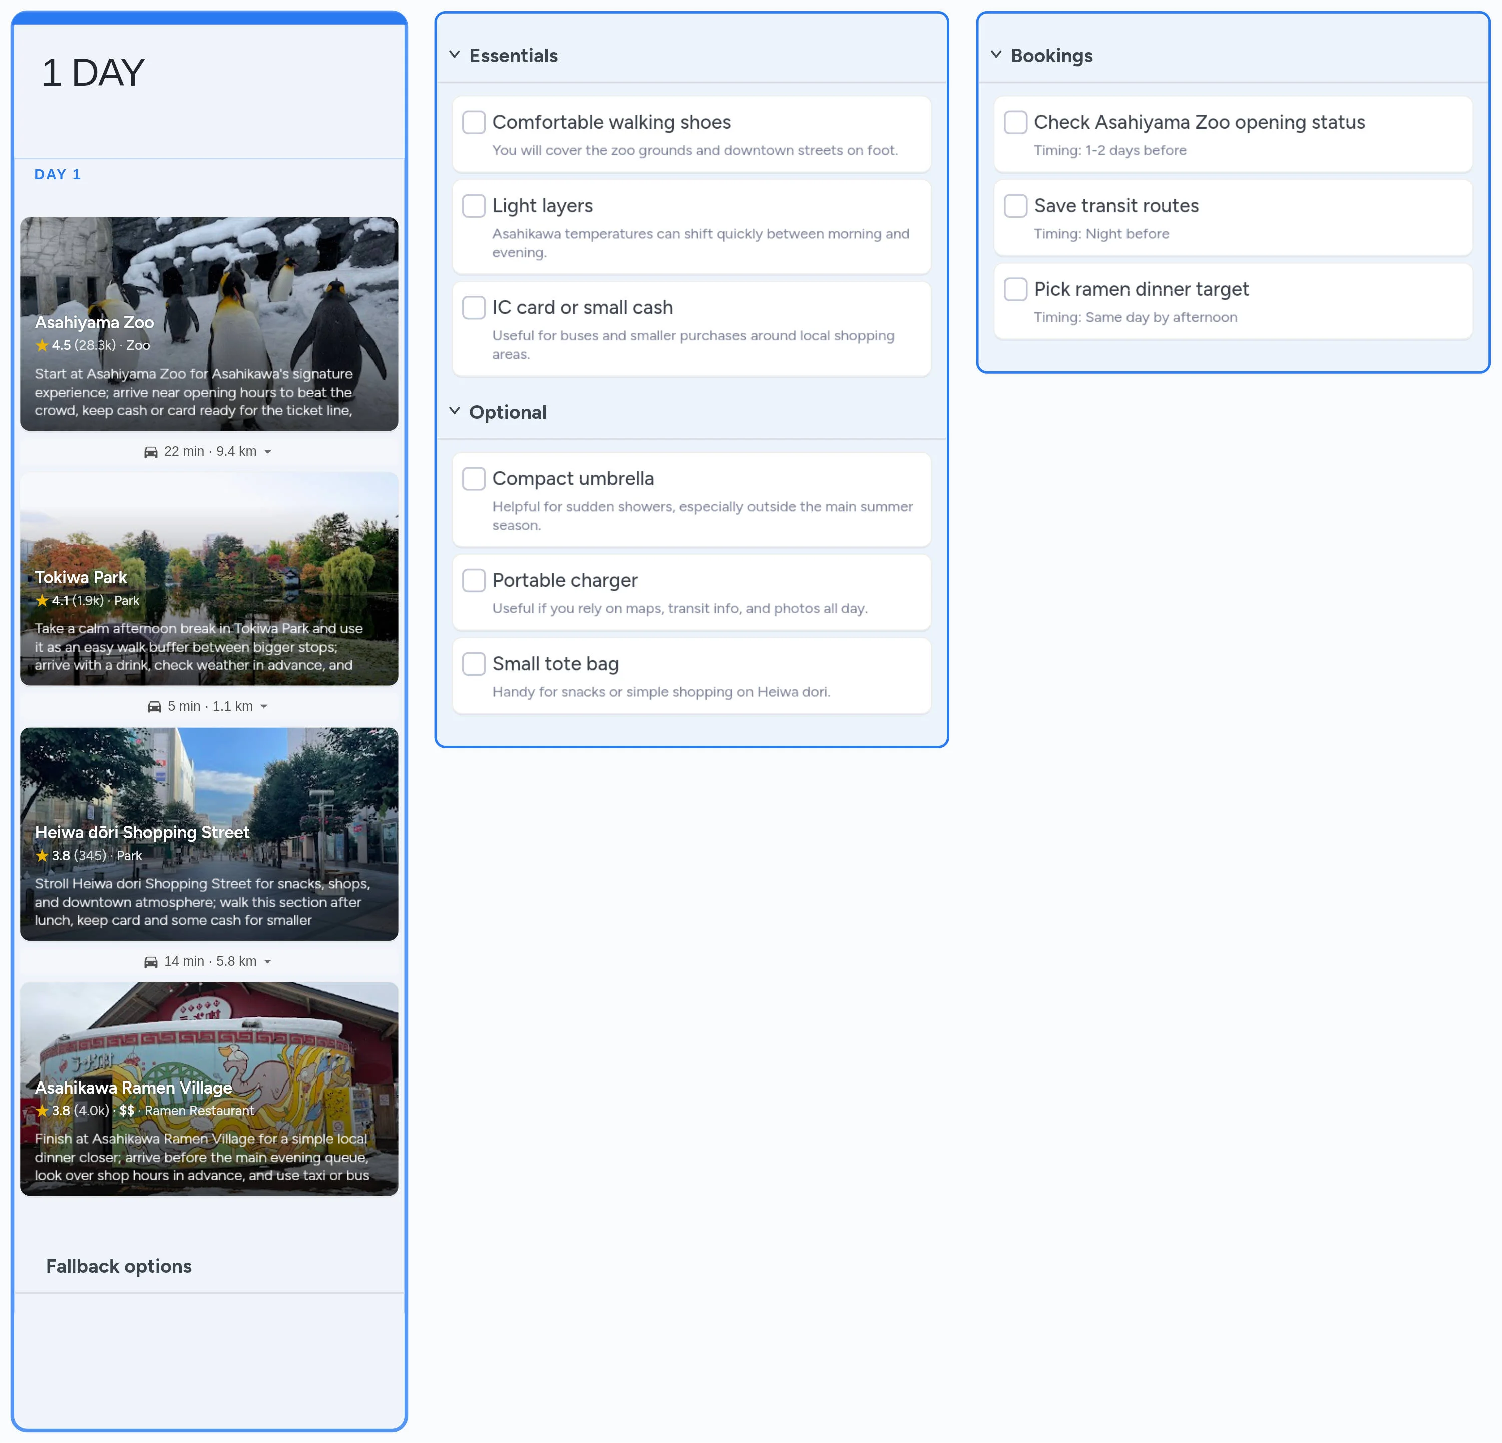Open travel mode dropdown for 14 min route

click(267, 962)
